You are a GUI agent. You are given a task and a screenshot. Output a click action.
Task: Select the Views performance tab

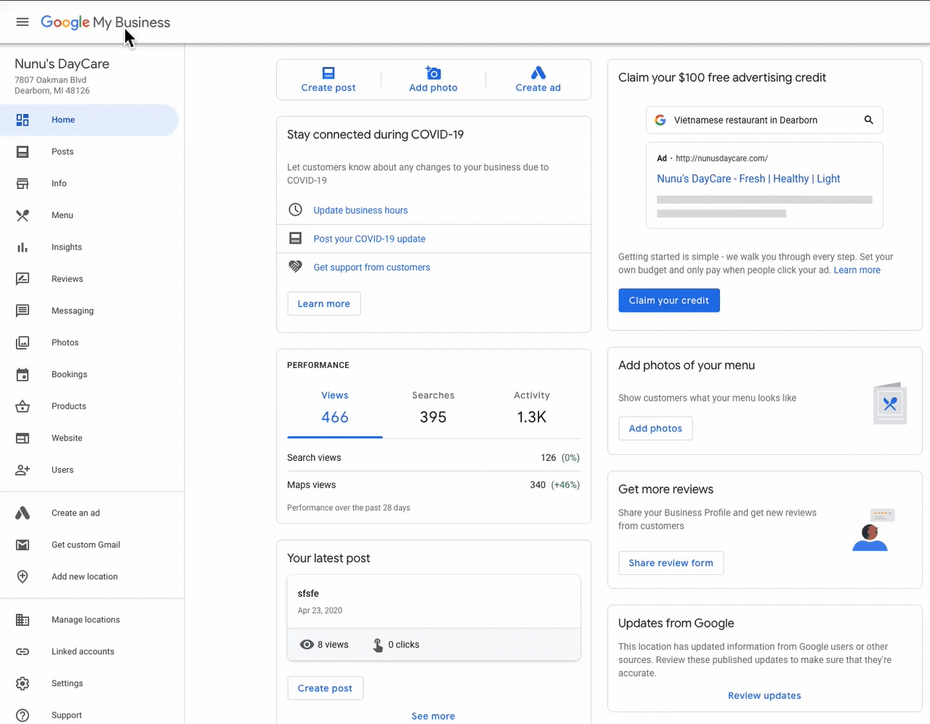click(x=335, y=407)
